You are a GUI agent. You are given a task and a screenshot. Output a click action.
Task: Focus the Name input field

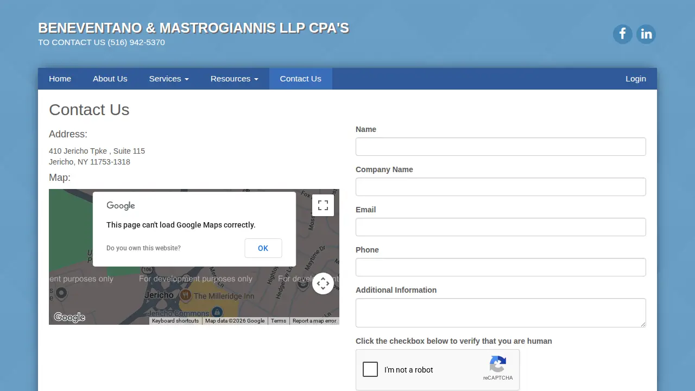(501, 147)
